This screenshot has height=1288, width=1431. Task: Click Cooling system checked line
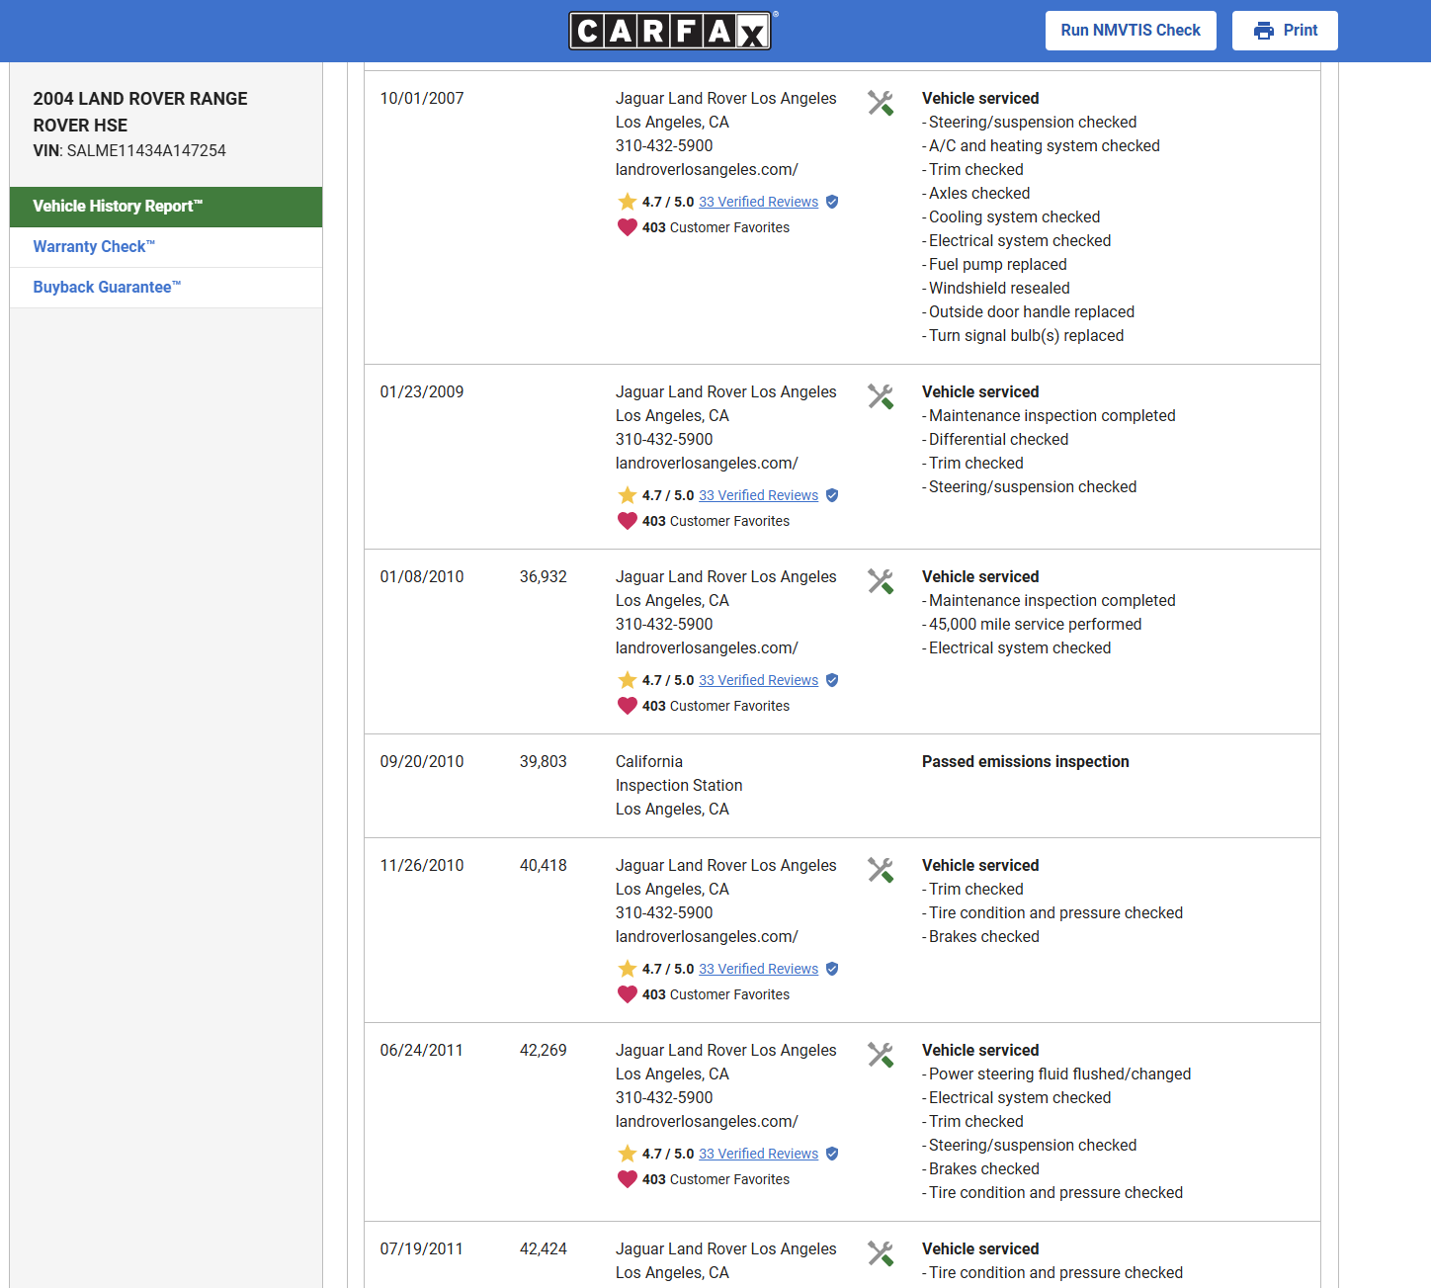(1011, 217)
